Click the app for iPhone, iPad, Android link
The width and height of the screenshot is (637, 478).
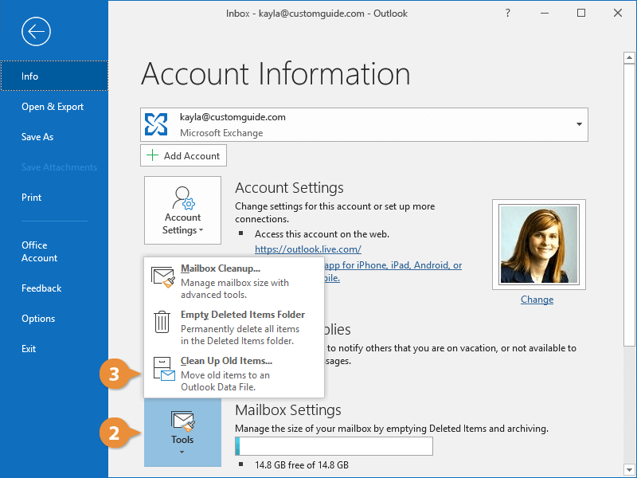click(393, 265)
